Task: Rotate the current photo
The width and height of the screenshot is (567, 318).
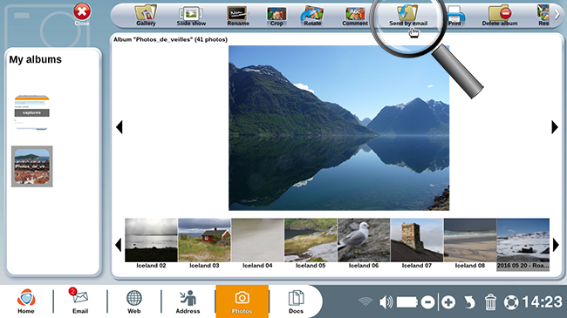Action: [312, 16]
